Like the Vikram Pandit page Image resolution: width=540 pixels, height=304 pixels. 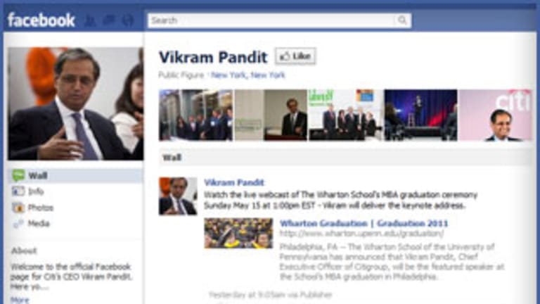click(x=295, y=56)
